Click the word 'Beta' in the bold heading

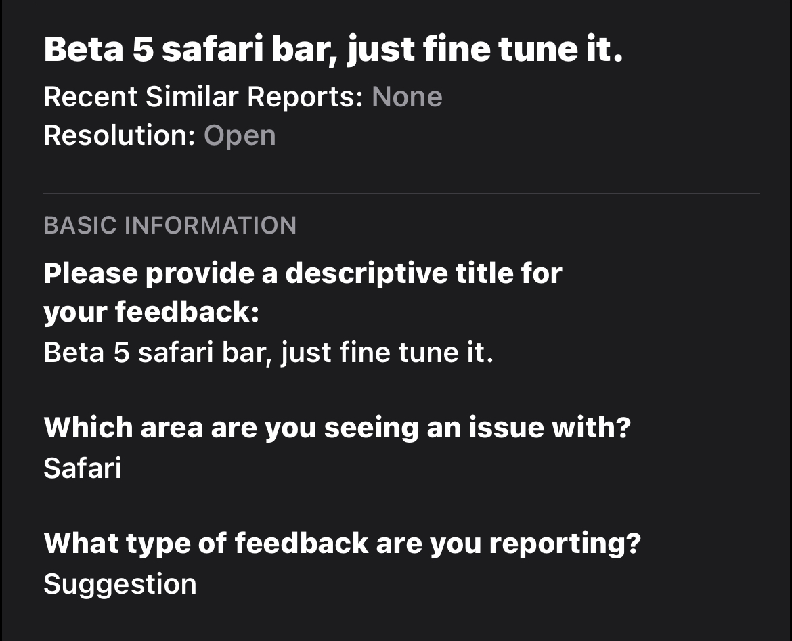84,49
